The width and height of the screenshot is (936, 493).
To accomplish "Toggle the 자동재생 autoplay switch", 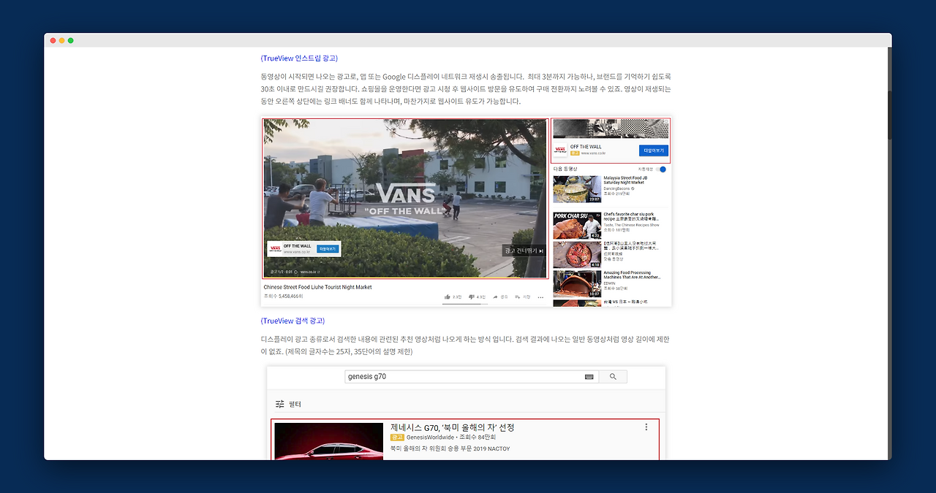I will click(x=661, y=169).
